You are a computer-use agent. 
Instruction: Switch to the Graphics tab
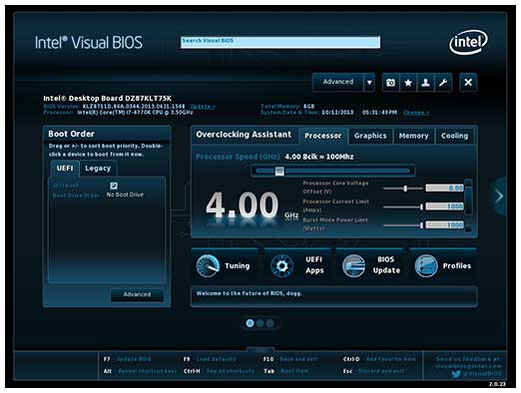[x=370, y=136]
